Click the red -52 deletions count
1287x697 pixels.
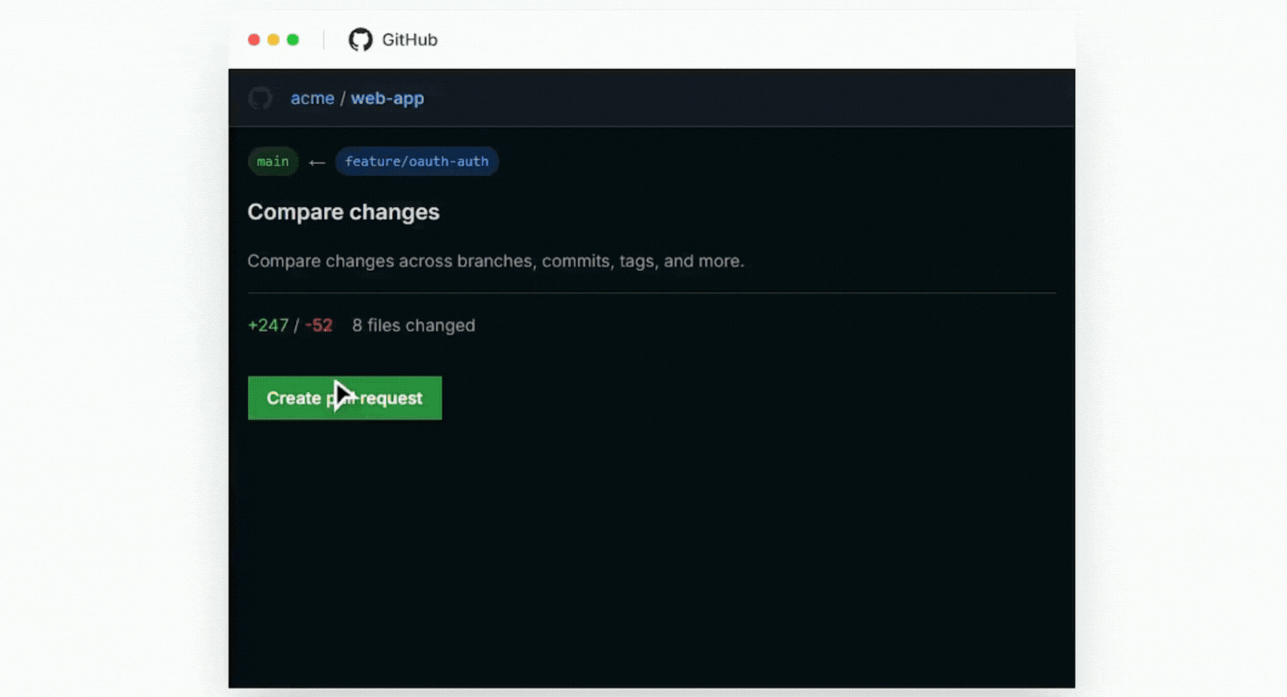319,325
